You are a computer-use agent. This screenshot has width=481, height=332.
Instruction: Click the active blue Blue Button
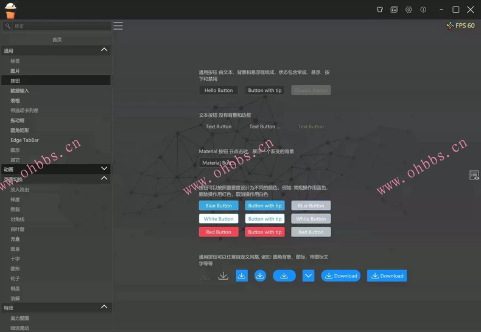tap(219, 206)
